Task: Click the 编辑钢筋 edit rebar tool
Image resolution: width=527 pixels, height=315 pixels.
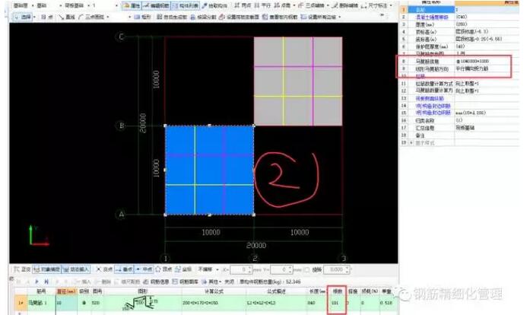Action: (158, 5)
